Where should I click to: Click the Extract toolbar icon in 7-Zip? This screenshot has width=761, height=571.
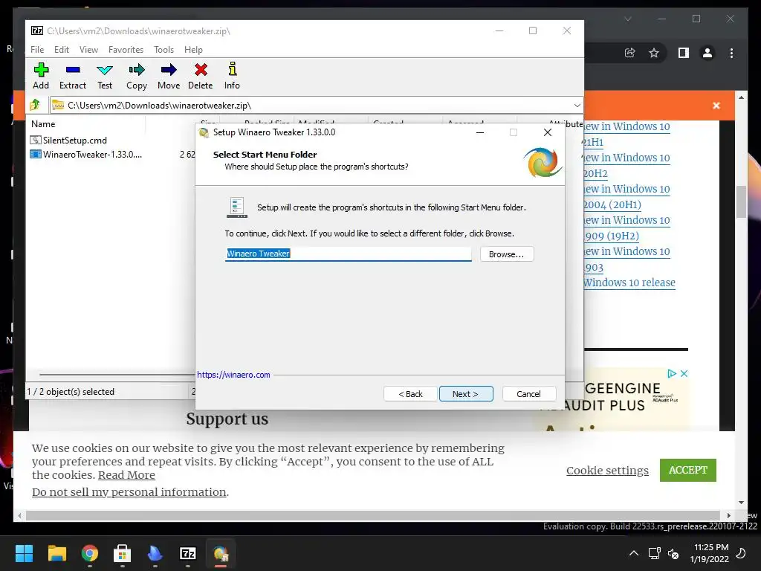click(73, 76)
